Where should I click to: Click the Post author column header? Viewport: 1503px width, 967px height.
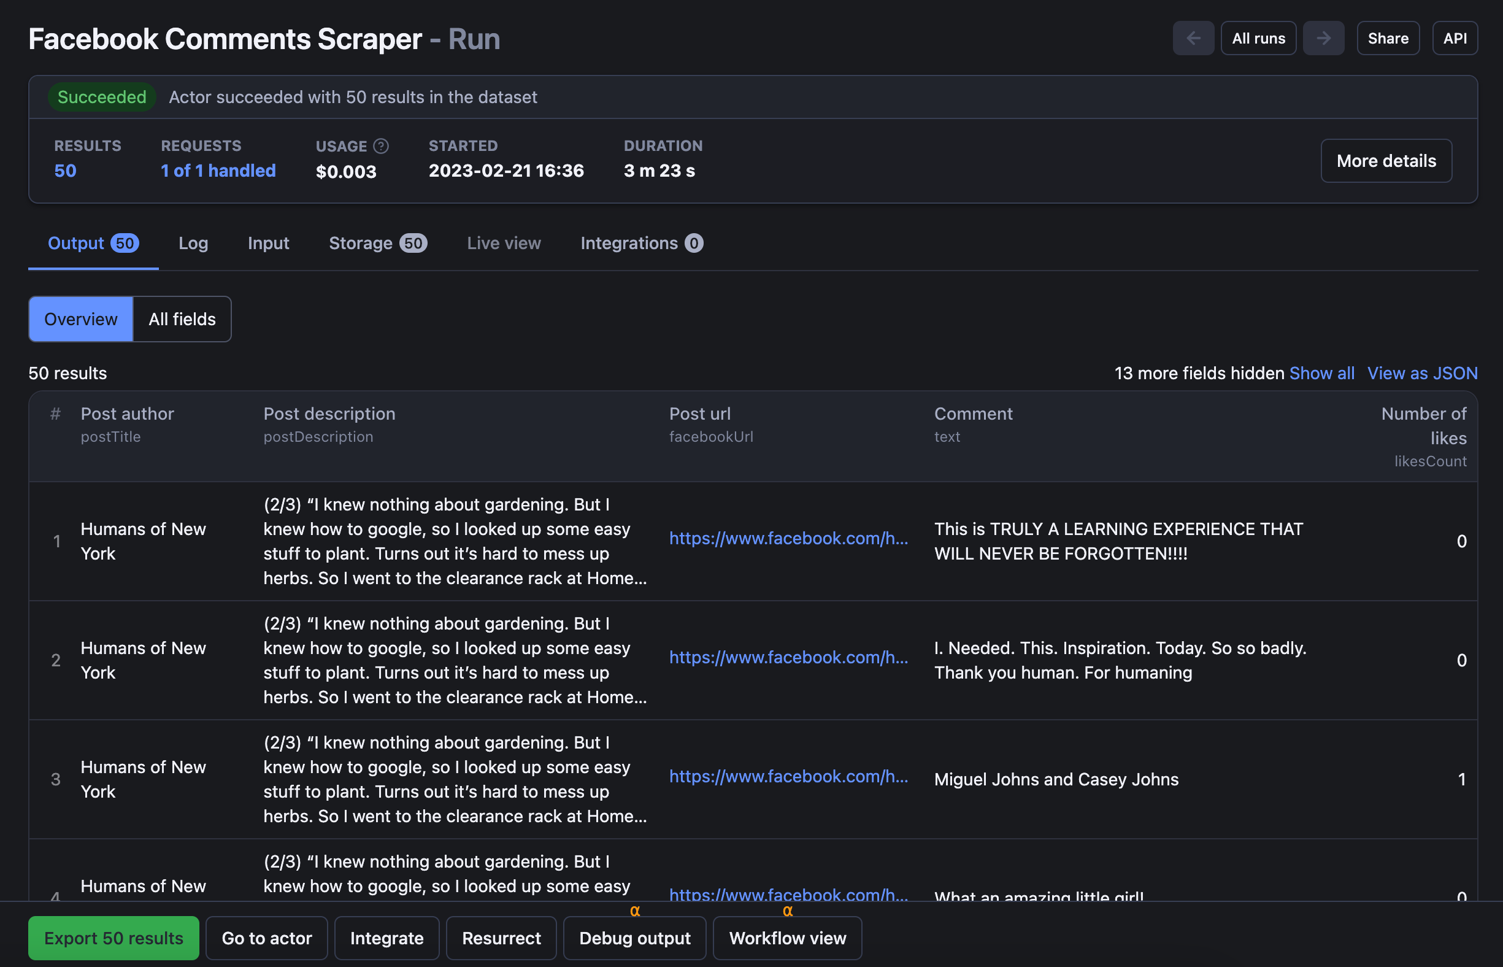click(x=128, y=414)
